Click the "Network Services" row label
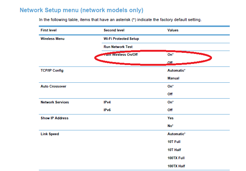Screen dimensions: 246x171 tap(54, 102)
